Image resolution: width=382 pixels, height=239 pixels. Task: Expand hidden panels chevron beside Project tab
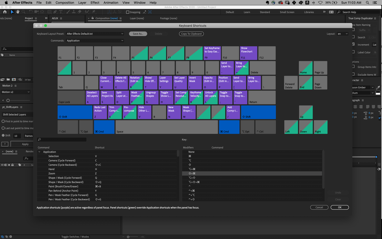[x=46, y=18]
